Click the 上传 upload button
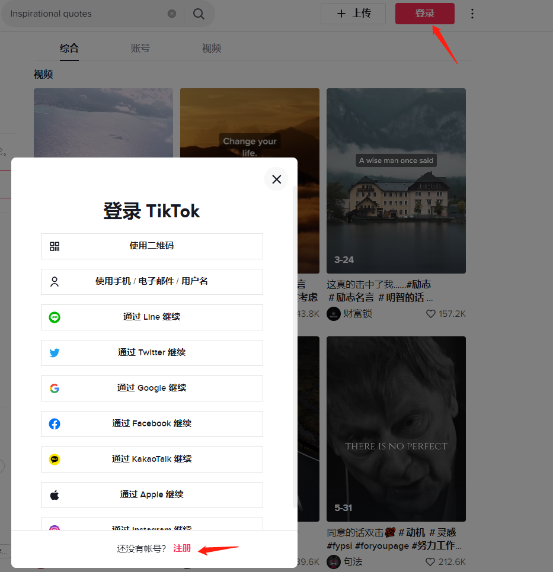Viewport: 553px width, 572px height. pos(353,13)
